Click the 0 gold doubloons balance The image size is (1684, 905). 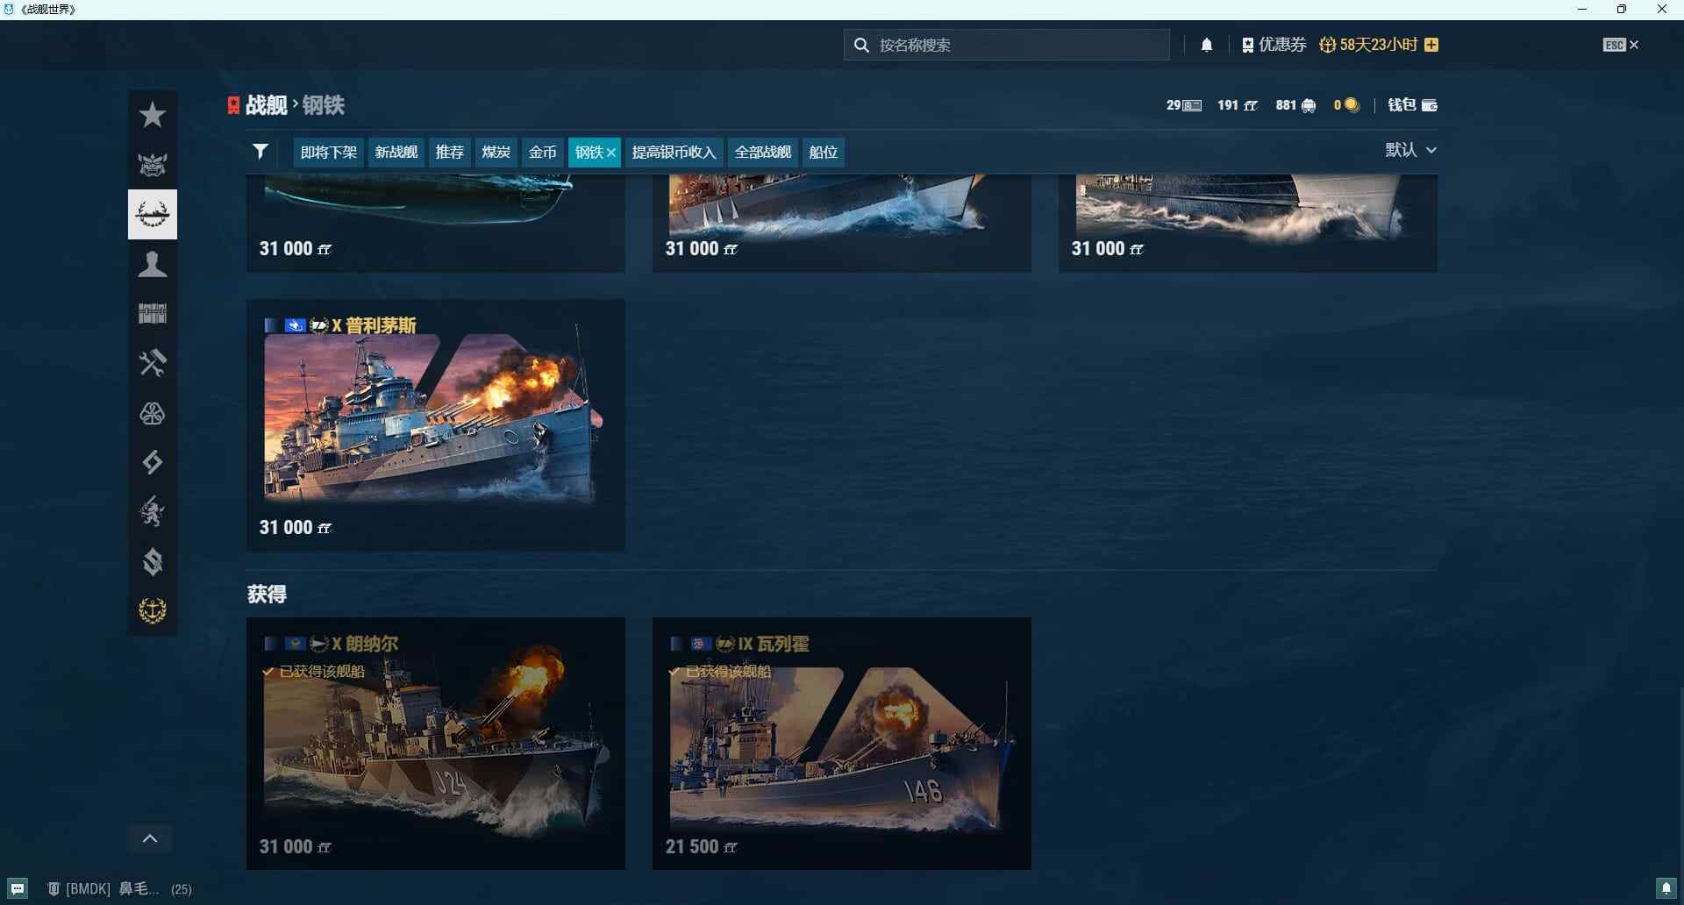1346,105
